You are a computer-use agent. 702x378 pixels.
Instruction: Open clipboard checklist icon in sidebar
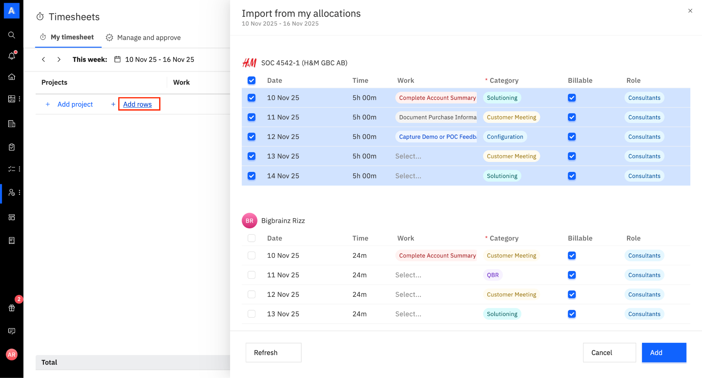coord(12,147)
